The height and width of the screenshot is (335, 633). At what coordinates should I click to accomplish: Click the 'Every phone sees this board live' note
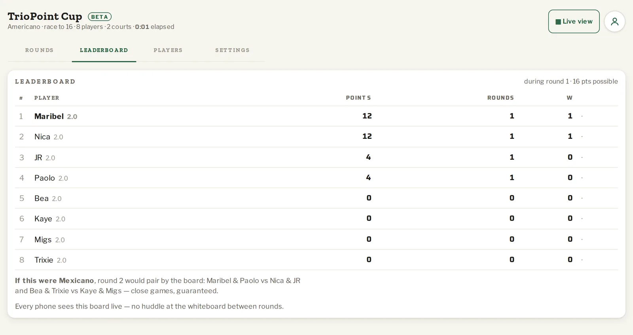(149, 306)
